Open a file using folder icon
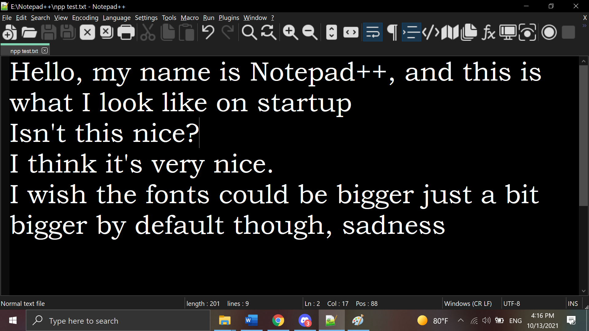Image resolution: width=589 pixels, height=331 pixels. coord(29,32)
